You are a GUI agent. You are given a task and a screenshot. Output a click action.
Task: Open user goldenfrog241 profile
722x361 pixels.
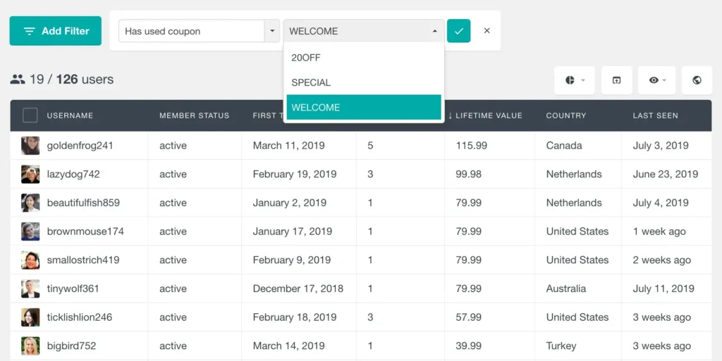pos(80,146)
